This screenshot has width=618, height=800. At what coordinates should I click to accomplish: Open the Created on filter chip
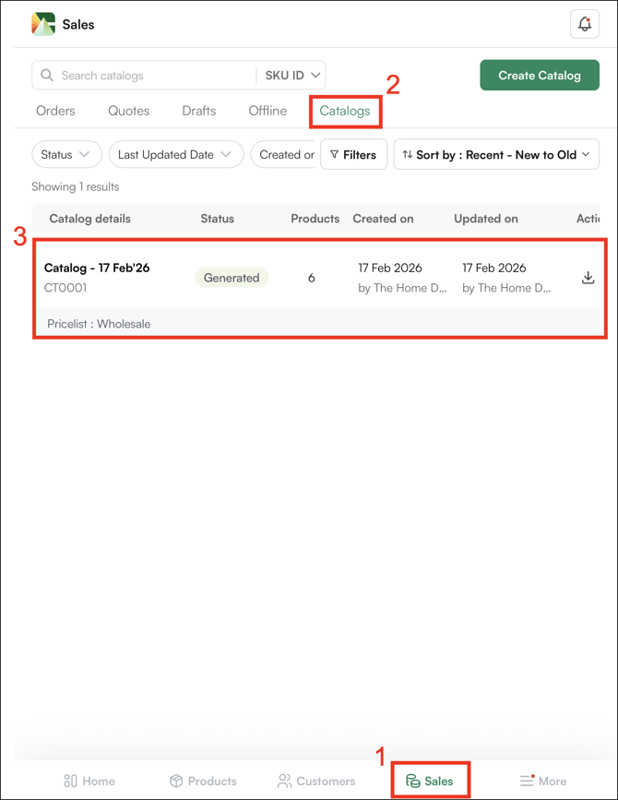pyautogui.click(x=285, y=155)
